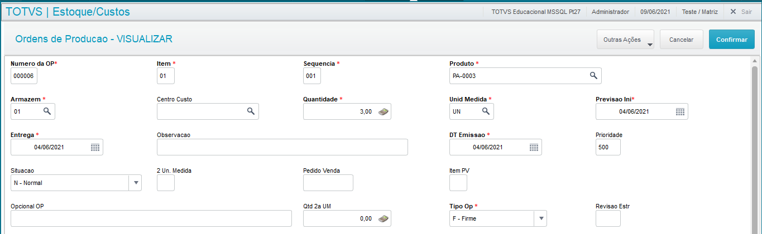Viewport: 762px width, 234px height.
Task: Click the Observacao text field
Action: pos(282,147)
